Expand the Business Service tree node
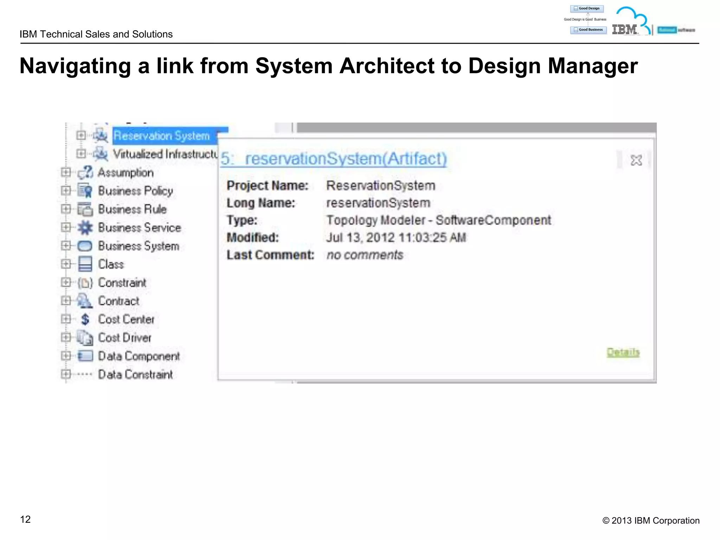This screenshot has width=720, height=540. click(66, 227)
